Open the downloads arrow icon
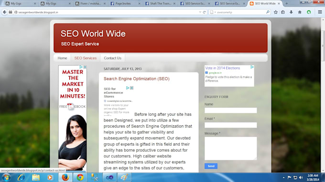325x182 pixels. point(291,12)
